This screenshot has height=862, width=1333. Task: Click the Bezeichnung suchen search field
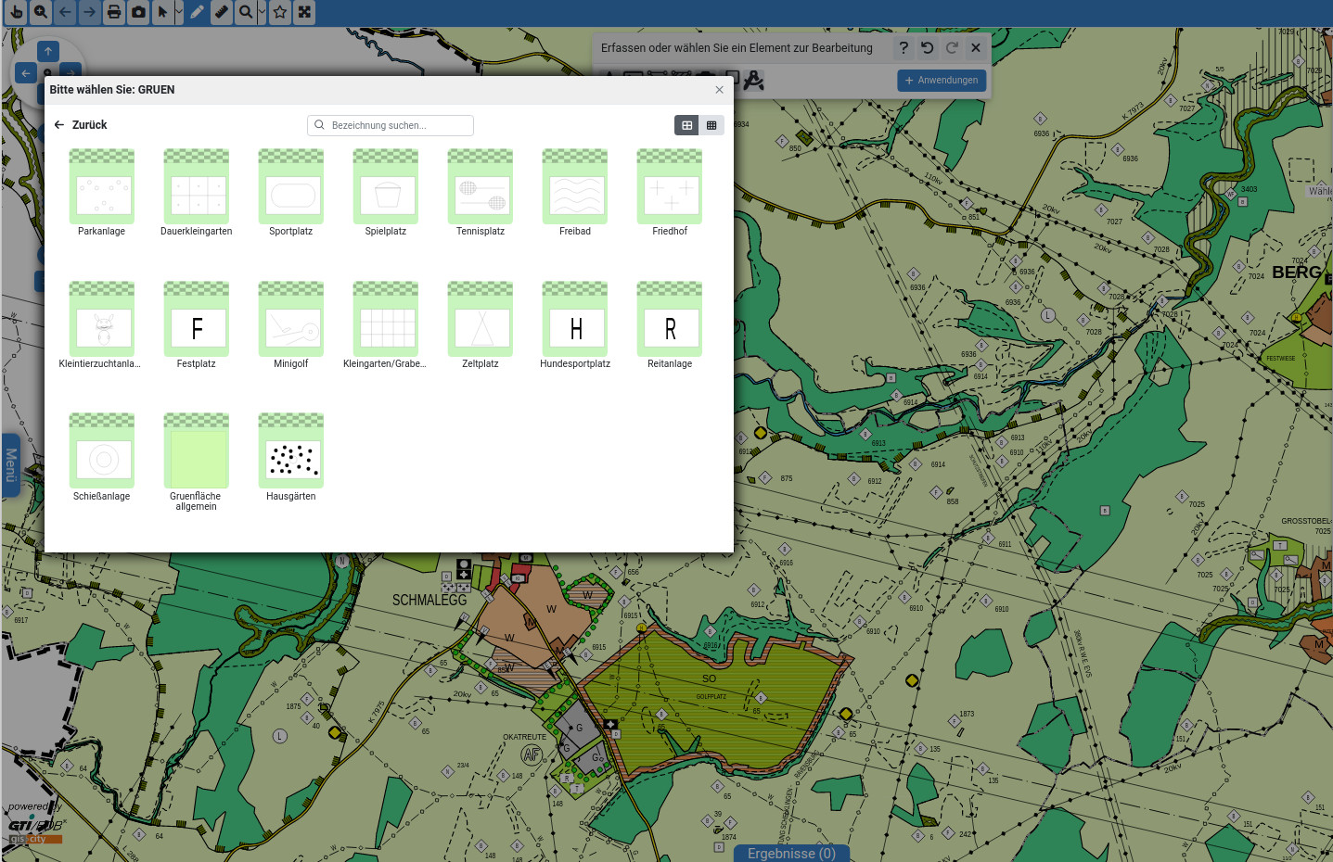coord(391,125)
